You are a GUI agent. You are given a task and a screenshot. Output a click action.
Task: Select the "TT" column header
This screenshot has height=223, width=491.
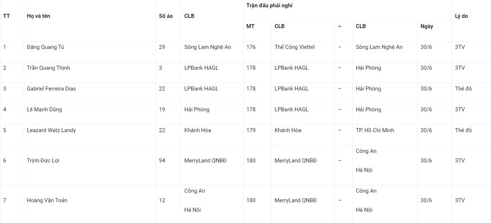(6, 16)
